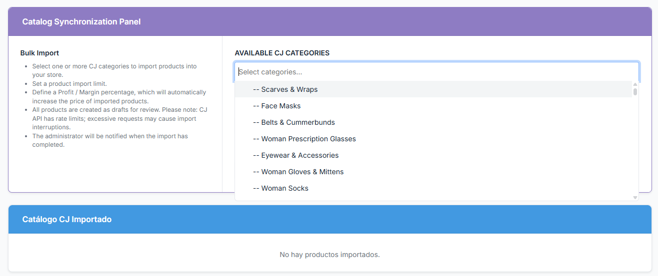Click the Catalog Synchronization Panel header
Viewport: 658px width, 276px height.
tap(81, 21)
